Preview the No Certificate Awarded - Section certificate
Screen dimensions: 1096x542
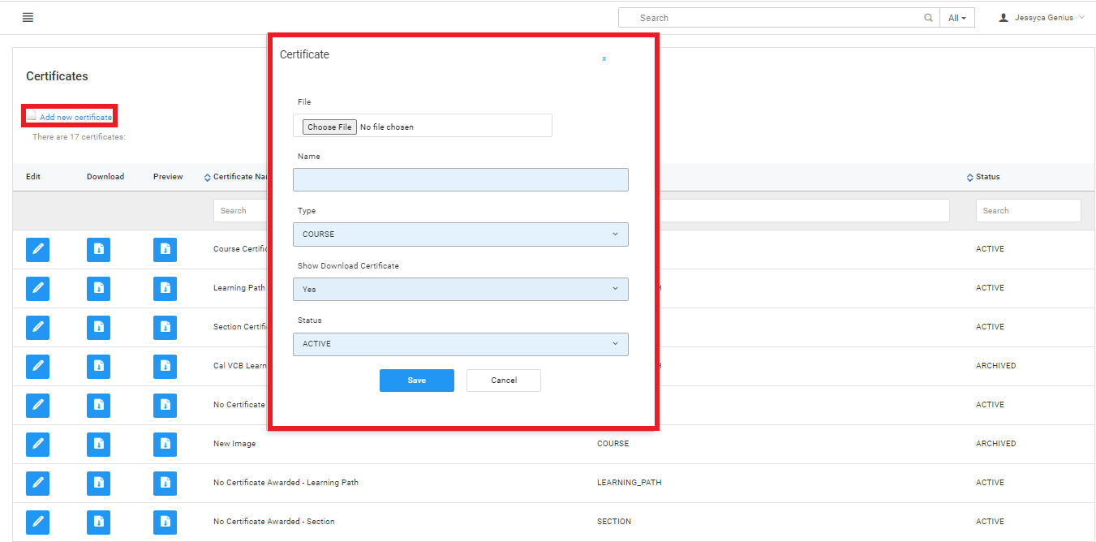tap(165, 522)
